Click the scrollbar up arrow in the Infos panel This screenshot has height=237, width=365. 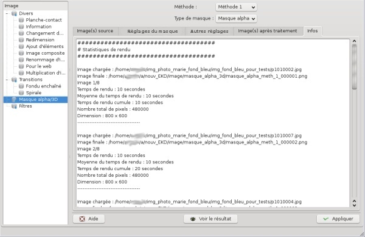coord(354,41)
